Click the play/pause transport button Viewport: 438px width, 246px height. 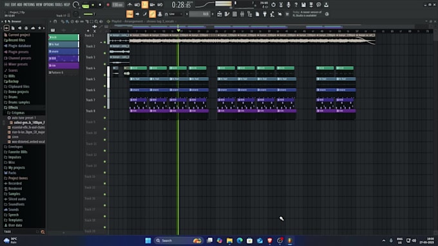[93, 4]
